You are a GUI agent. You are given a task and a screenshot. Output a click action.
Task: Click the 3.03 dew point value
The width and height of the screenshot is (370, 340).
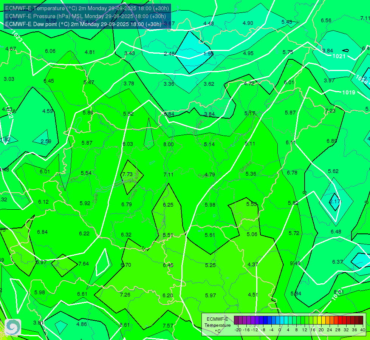pyautogui.click(x=9, y=79)
